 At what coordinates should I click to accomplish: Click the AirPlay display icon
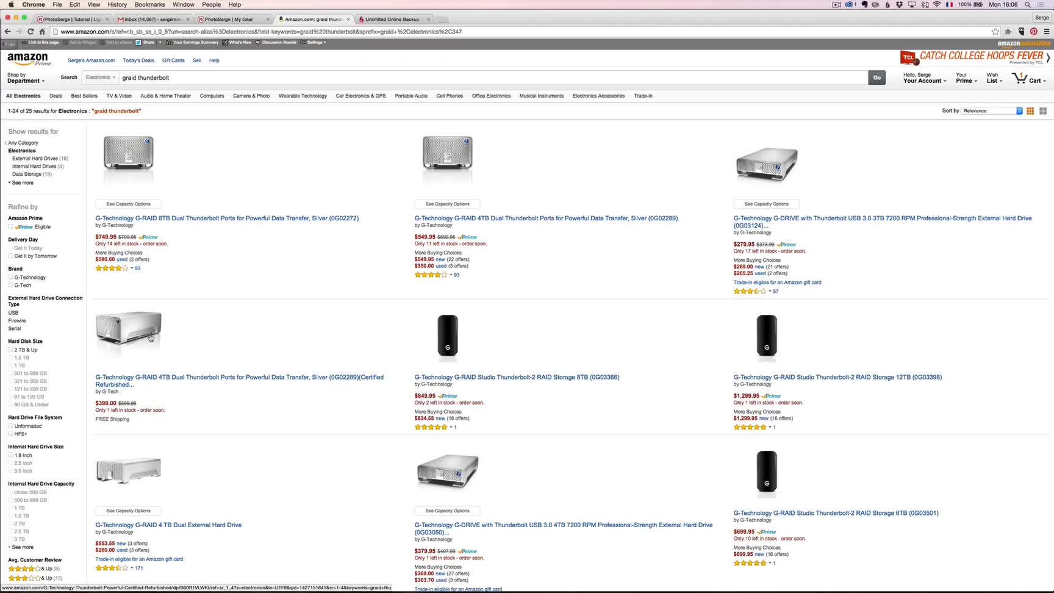(912, 4)
